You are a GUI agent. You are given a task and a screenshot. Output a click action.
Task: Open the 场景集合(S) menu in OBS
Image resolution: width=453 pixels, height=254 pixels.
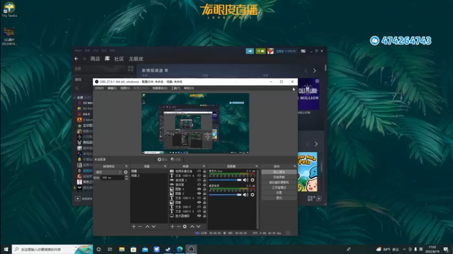[160, 88]
